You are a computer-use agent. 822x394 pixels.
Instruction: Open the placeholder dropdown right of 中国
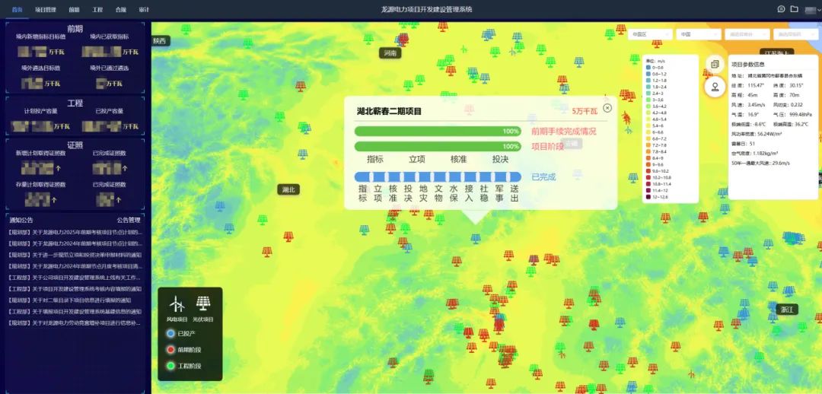click(x=747, y=34)
